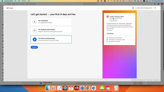Open Safari from the Dock

pyautogui.click(x=82, y=88)
